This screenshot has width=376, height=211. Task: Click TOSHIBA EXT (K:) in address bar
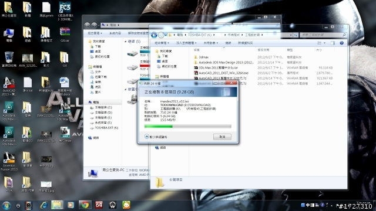[200, 35]
